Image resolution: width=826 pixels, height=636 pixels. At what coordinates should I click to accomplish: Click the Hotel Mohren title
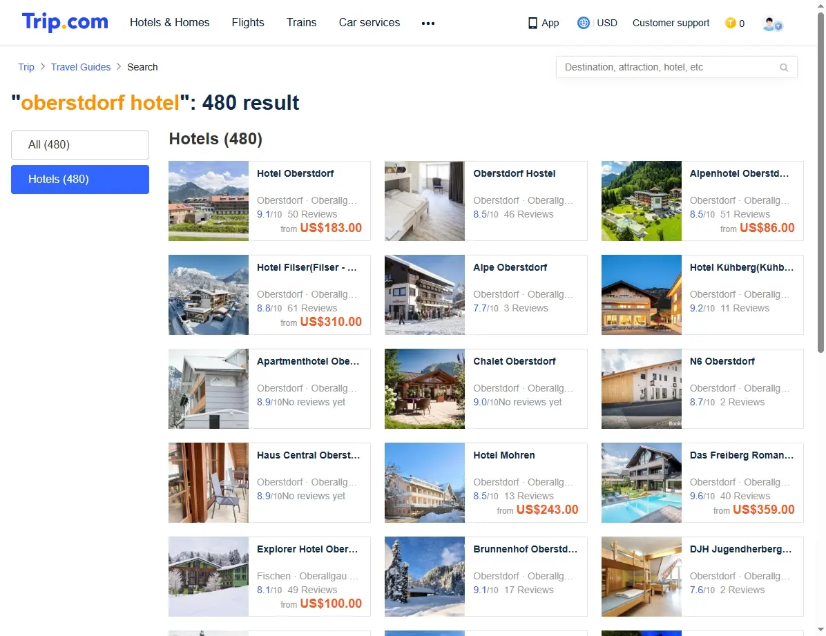tap(503, 455)
